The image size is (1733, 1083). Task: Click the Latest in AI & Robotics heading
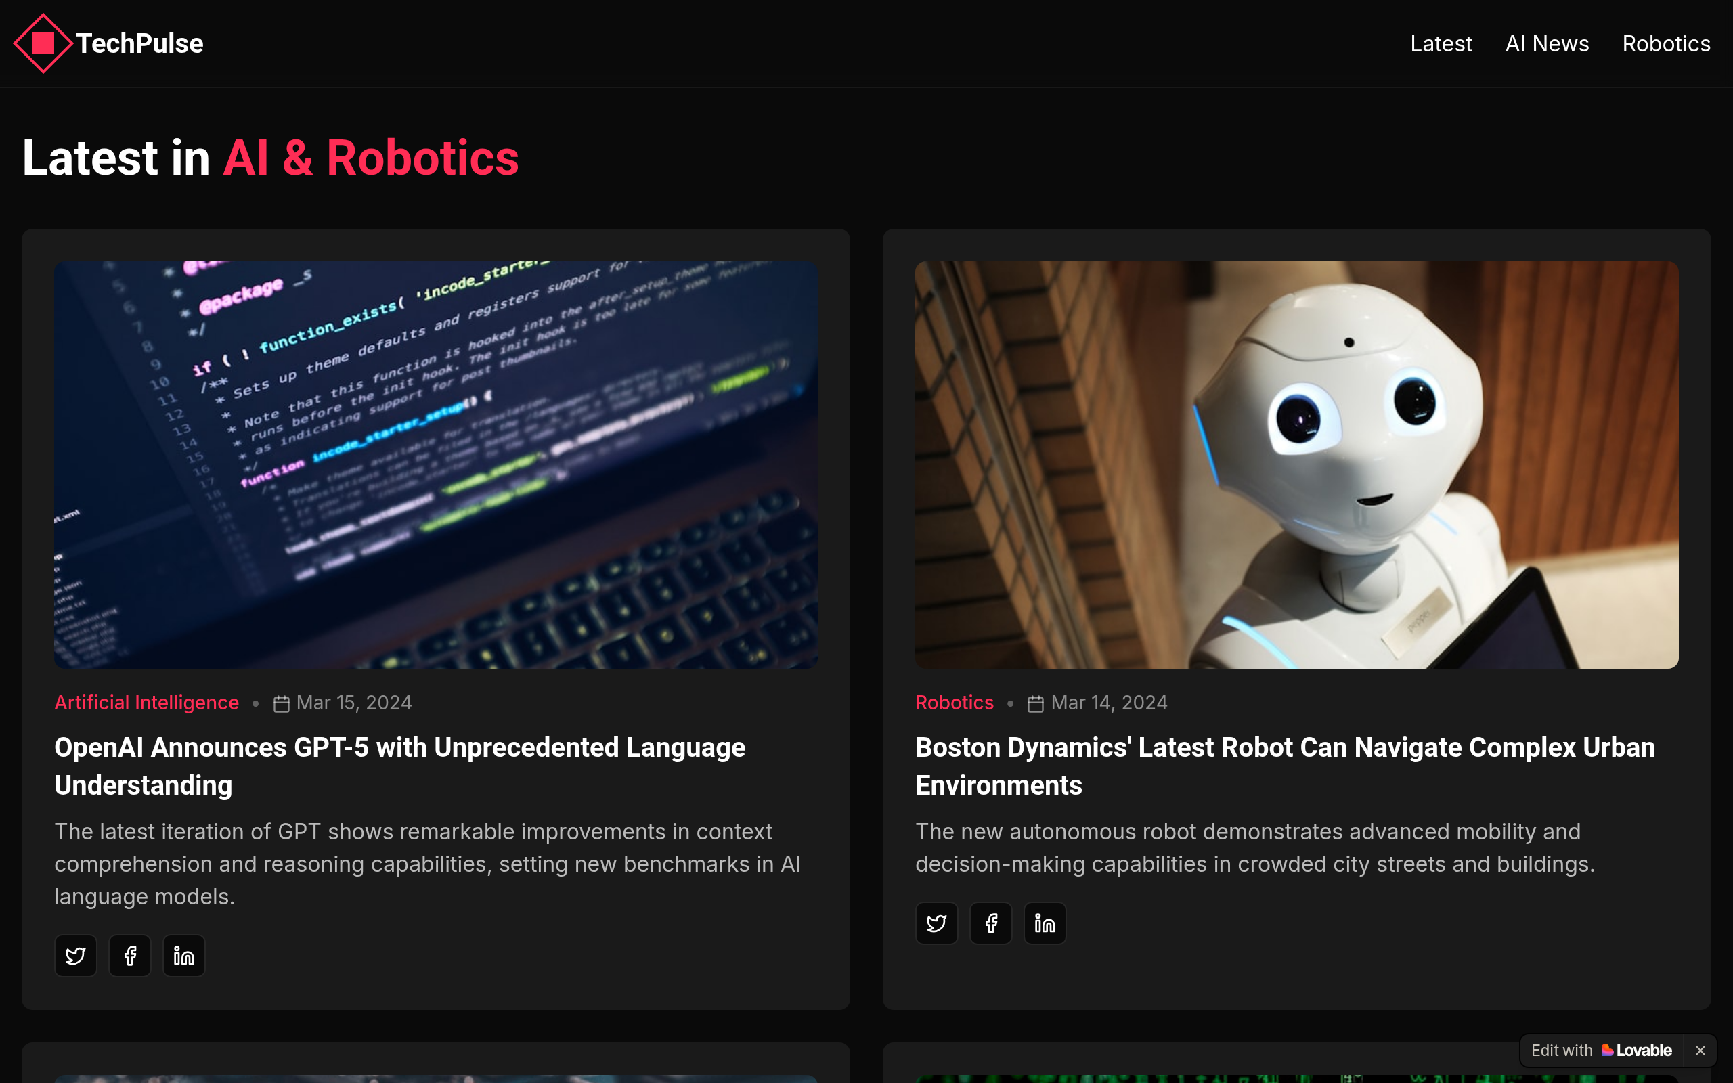[271, 158]
